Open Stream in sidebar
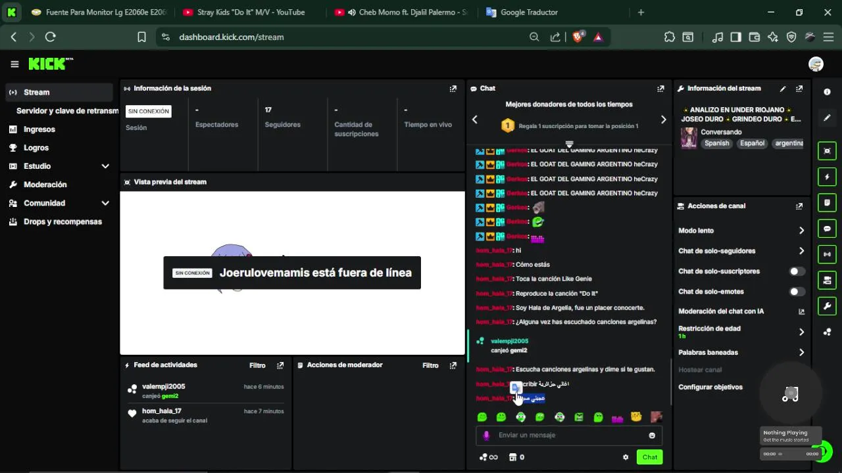Viewport: 842px width, 473px height. 60,93
